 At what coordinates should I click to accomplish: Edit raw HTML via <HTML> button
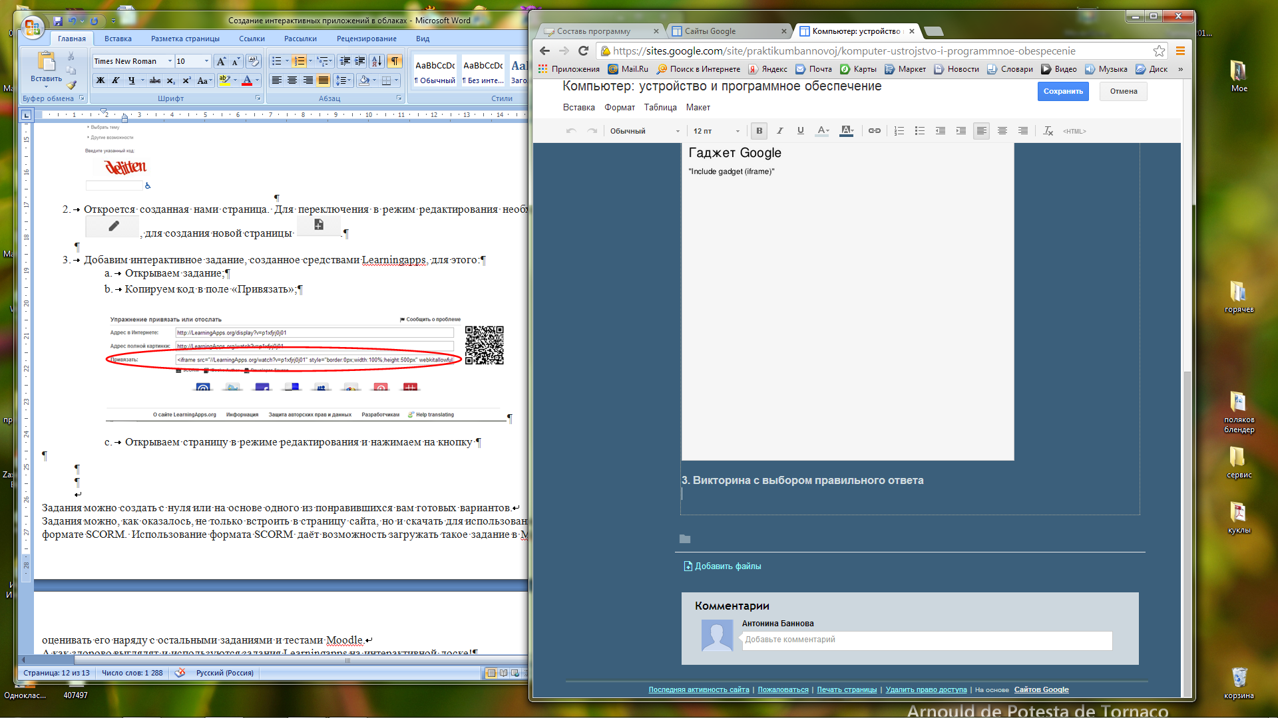coord(1074,132)
